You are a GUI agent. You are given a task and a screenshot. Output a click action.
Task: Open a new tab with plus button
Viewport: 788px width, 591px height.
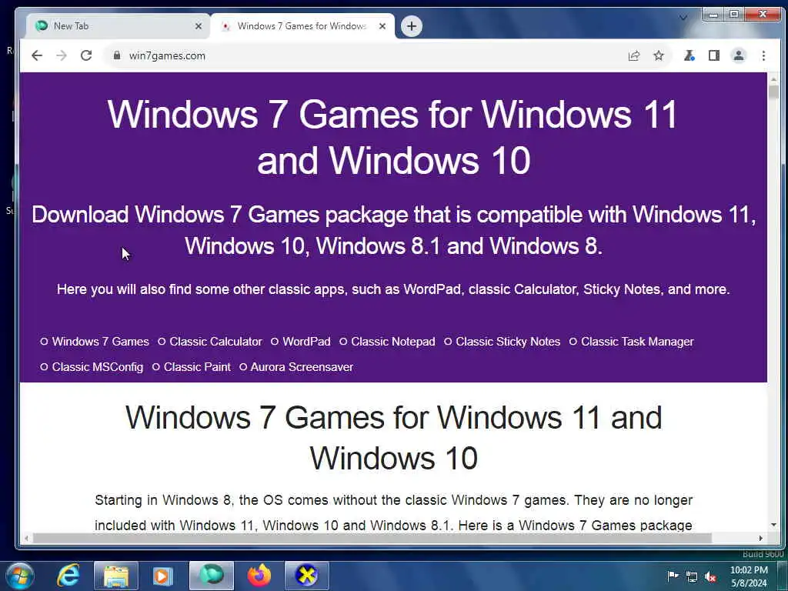(411, 26)
